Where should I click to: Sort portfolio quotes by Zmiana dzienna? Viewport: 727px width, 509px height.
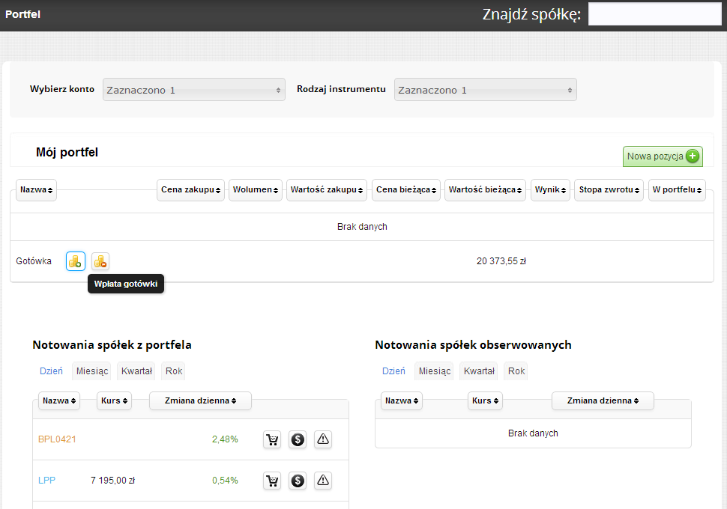tap(200, 401)
